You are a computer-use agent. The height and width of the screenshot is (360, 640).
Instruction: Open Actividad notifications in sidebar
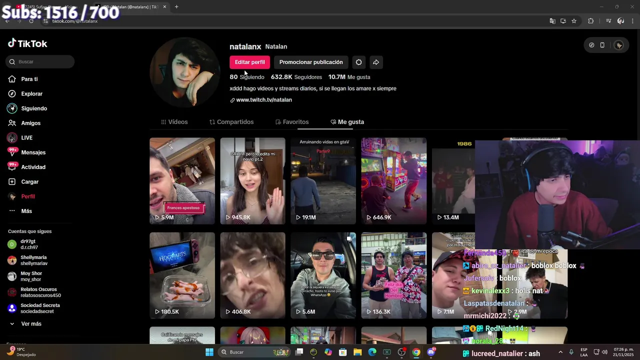click(x=26, y=167)
